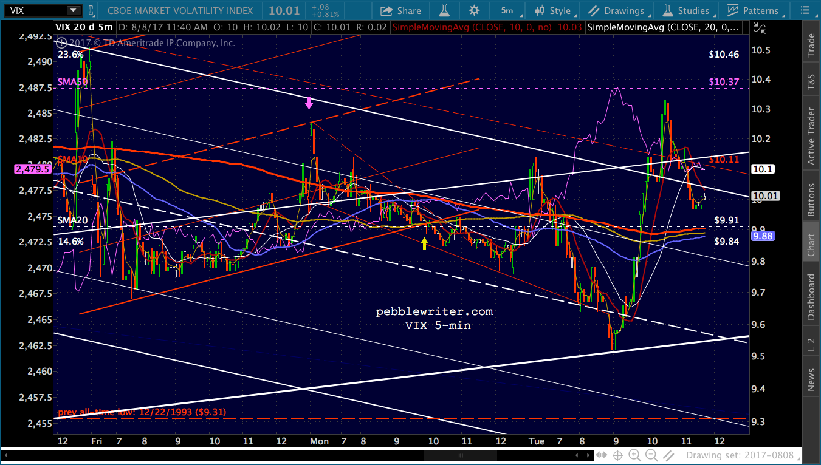Switch to the Trade sidebar tab

[811, 45]
